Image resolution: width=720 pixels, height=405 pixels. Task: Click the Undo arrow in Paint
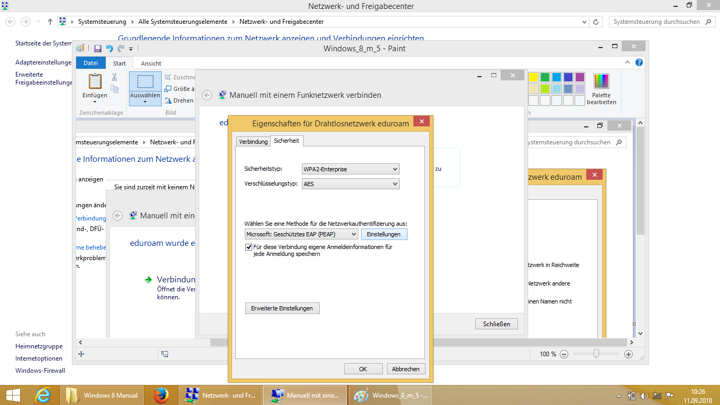[109, 49]
